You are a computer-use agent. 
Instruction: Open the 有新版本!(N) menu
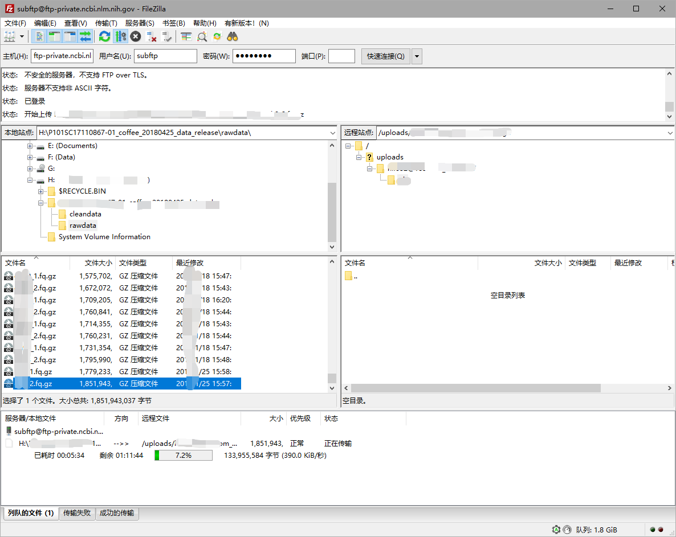click(247, 23)
